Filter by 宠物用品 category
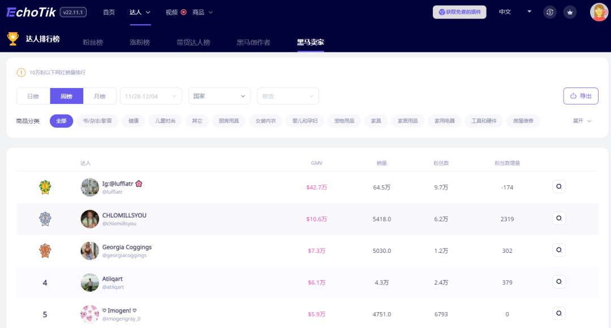Screen dimensions: 611x328 pyautogui.click(x=344, y=121)
